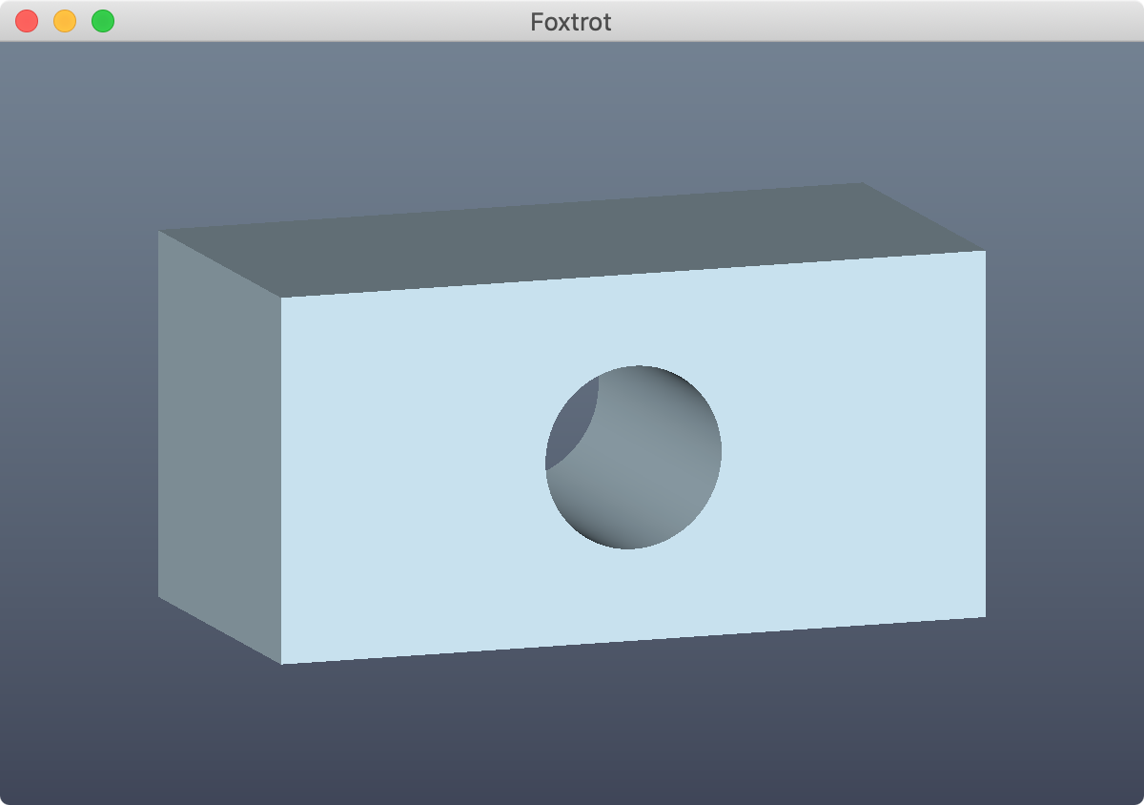Click front face top-left corner of the box
The image size is (1144, 805).
pyautogui.click(x=282, y=298)
